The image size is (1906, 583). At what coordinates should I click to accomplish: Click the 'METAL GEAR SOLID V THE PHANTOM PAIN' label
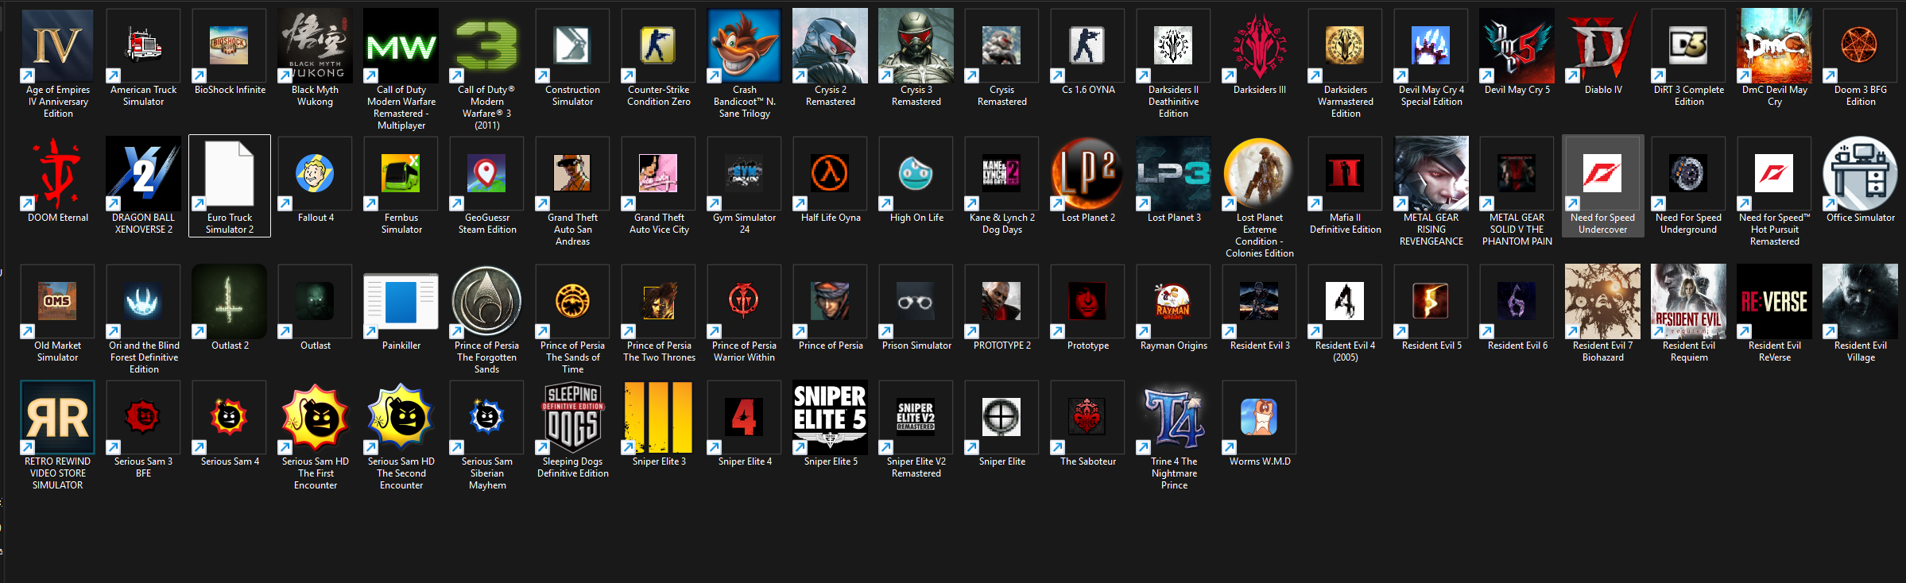tap(1517, 230)
